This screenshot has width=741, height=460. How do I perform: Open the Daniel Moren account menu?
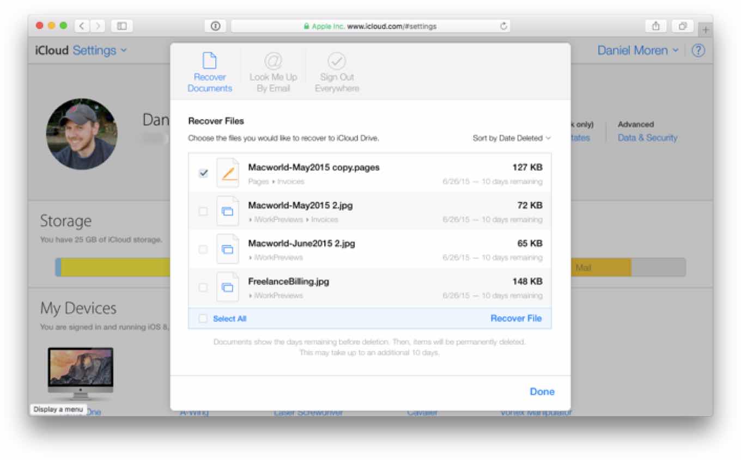point(638,50)
